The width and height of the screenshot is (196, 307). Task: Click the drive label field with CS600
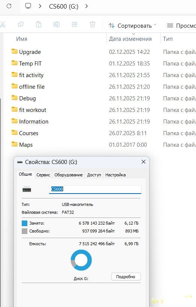95,189
